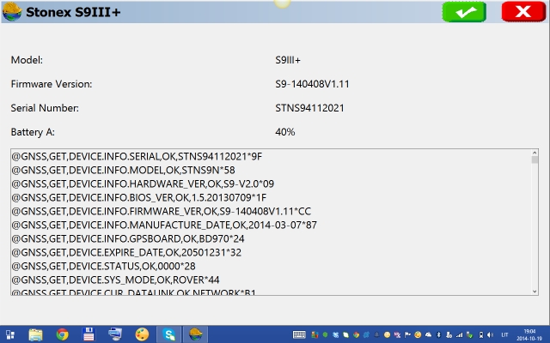
Task: Confirm with the green checkmark button
Action: pyautogui.click(x=464, y=11)
